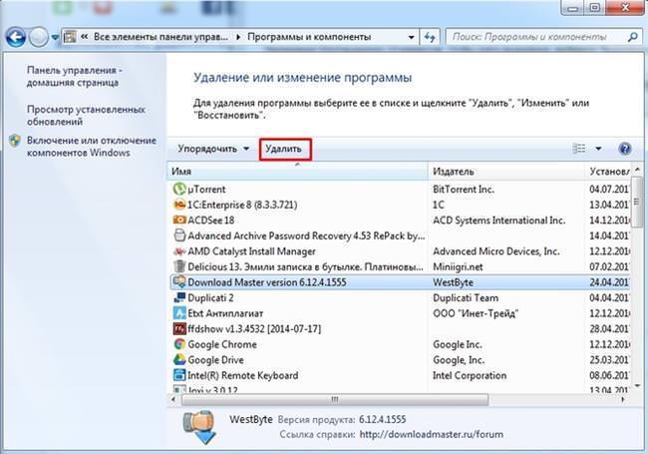Click the µTorrent program icon
648x454 pixels.
click(x=179, y=189)
